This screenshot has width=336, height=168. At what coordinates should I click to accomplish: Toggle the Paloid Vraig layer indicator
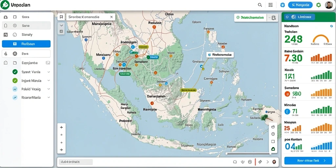(x=15, y=89)
